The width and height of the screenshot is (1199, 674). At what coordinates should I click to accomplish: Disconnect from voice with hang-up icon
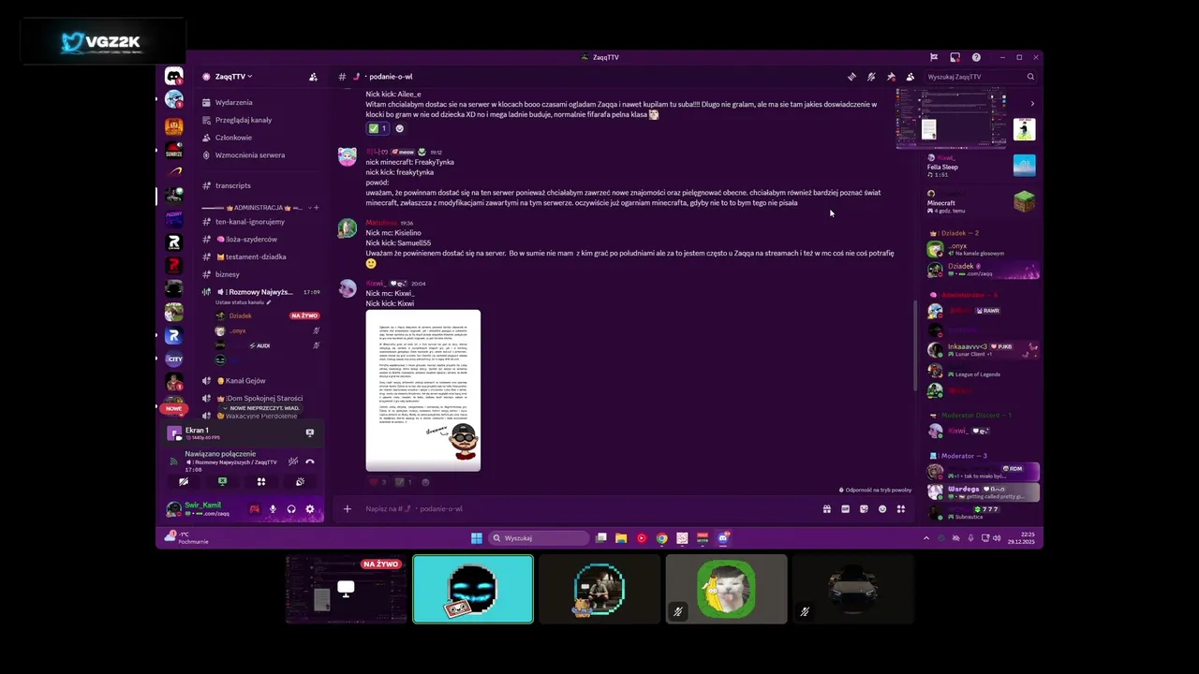point(310,462)
